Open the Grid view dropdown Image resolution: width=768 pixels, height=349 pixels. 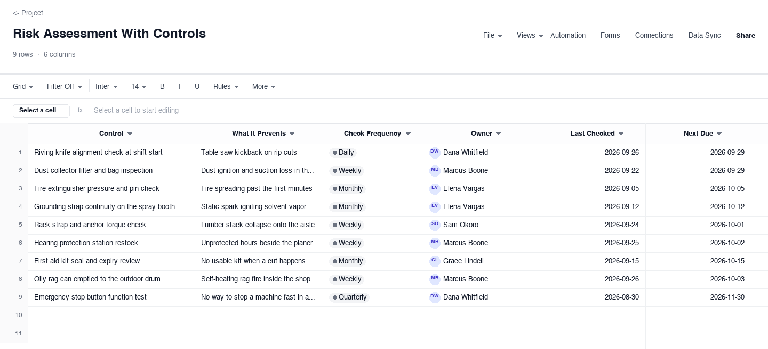coord(23,86)
